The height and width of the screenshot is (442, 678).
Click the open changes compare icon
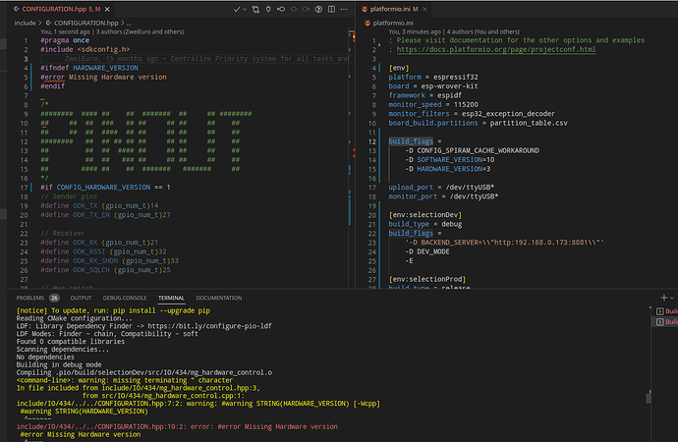(x=256, y=9)
